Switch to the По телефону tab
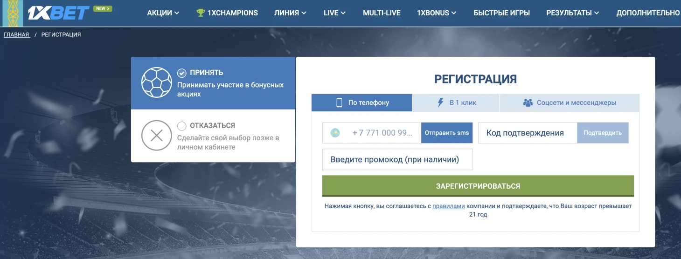 362,102
